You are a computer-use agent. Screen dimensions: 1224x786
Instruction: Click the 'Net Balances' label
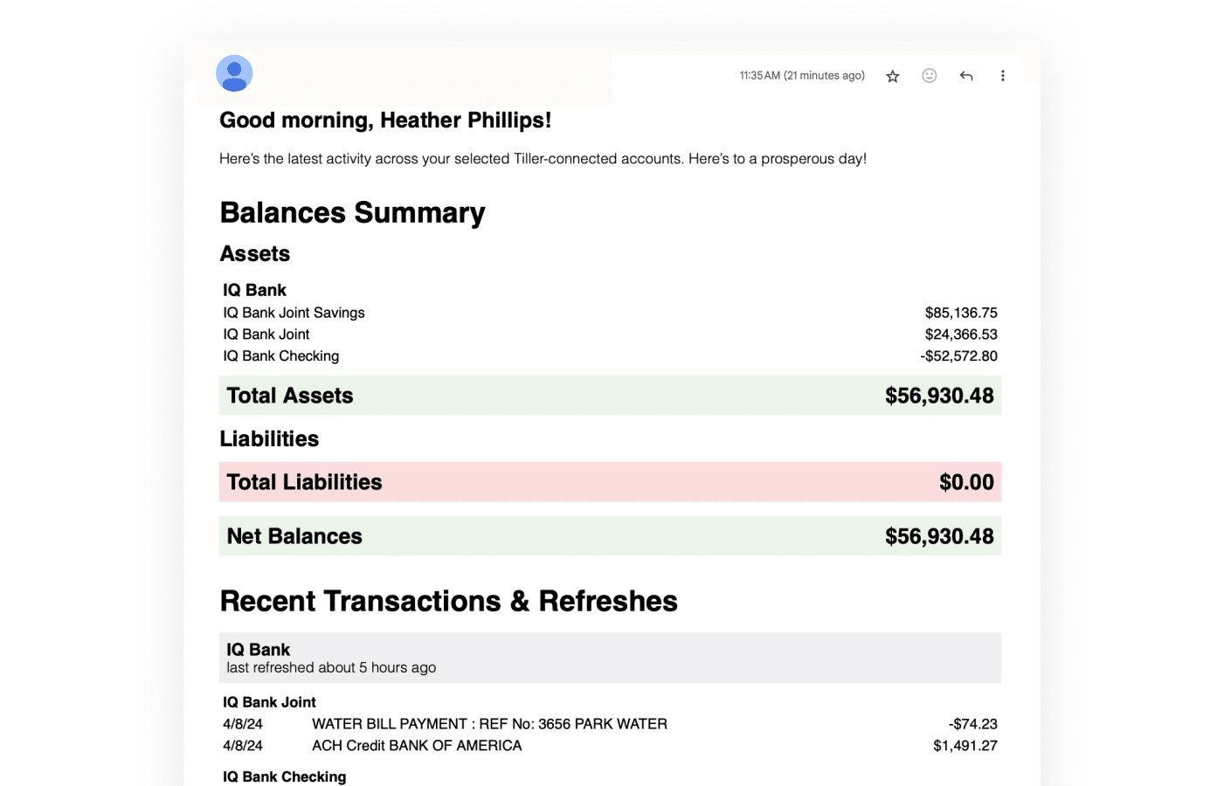(x=294, y=536)
